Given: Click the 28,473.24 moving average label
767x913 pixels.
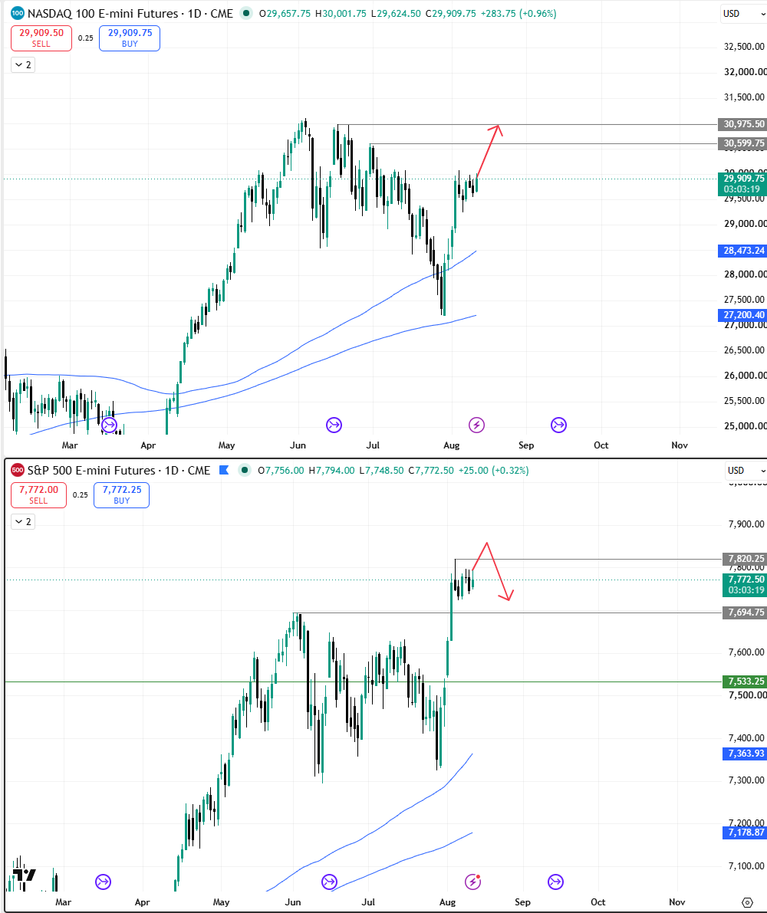Looking at the screenshot, I should point(743,251).
